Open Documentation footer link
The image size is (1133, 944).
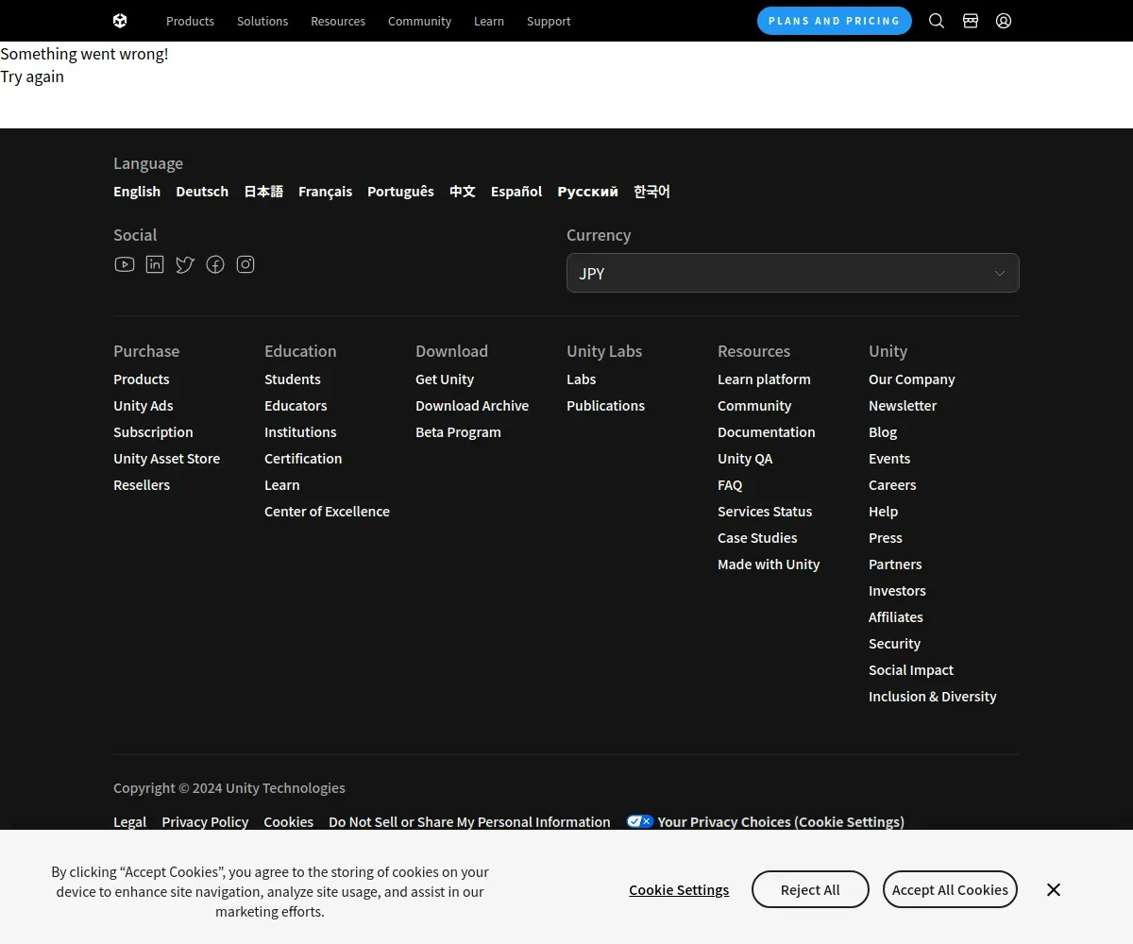pyautogui.click(x=766, y=431)
